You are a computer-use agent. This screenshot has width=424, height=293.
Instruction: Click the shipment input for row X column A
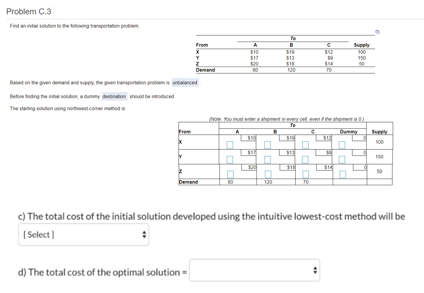click(x=230, y=145)
